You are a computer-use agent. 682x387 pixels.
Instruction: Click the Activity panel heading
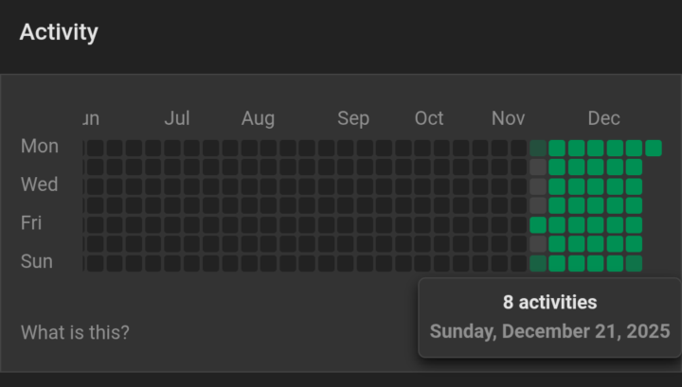tap(59, 32)
